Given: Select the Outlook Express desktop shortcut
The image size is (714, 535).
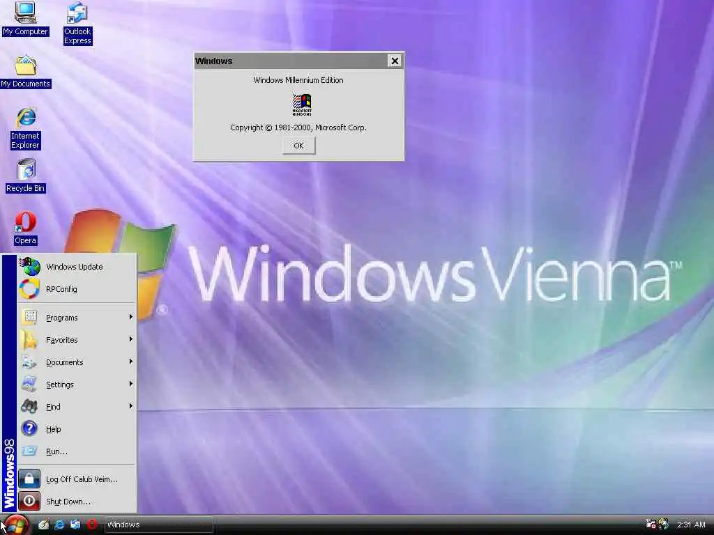Looking at the screenshot, I should (77, 23).
